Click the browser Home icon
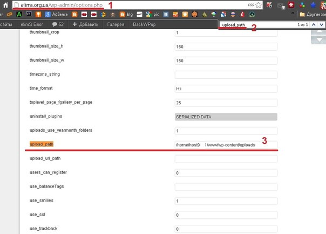Image resolution: width=326 pixels, height=234 pixels. [x=5, y=5]
